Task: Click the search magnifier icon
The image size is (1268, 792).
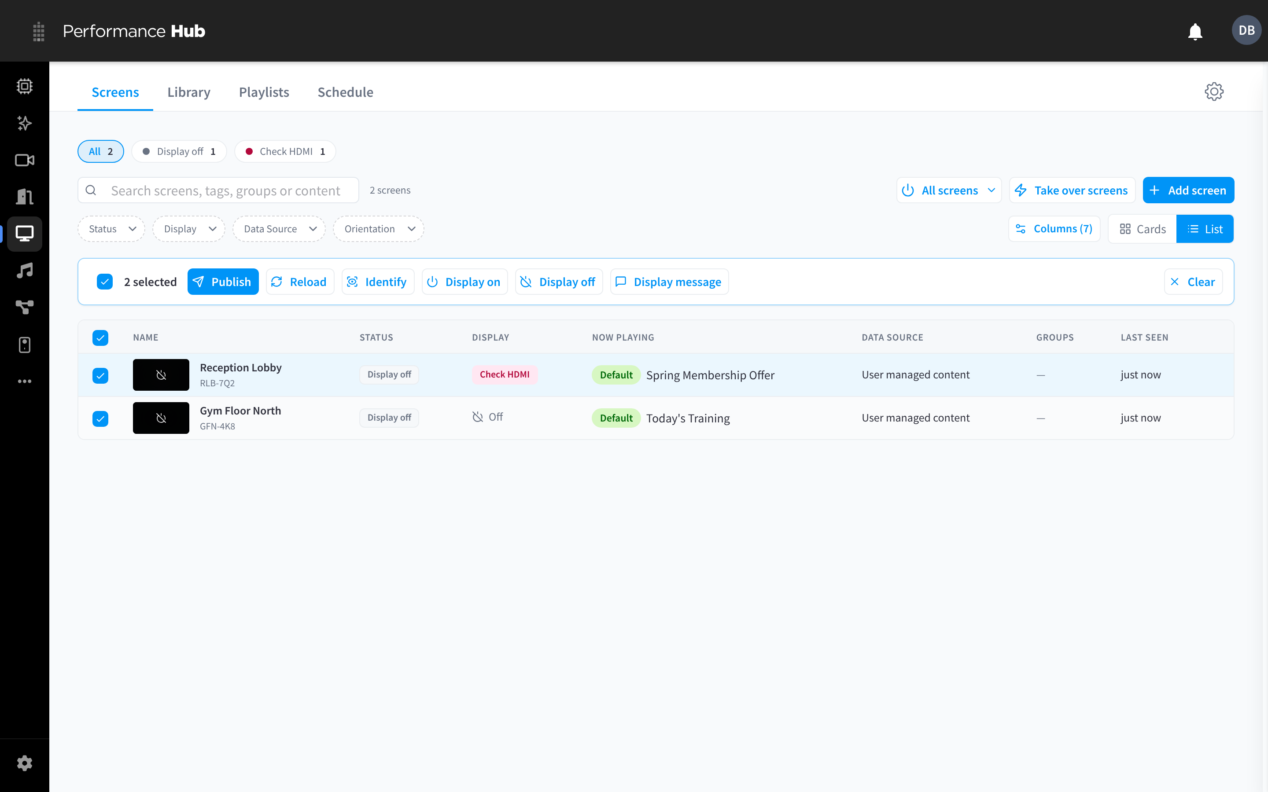Action: point(91,190)
